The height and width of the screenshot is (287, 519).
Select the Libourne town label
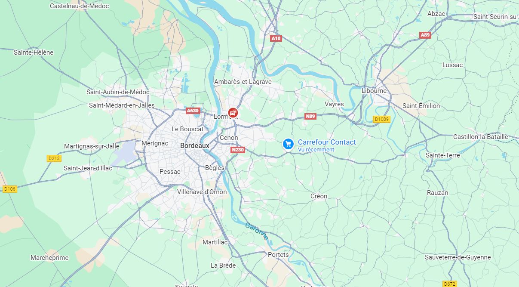click(374, 91)
